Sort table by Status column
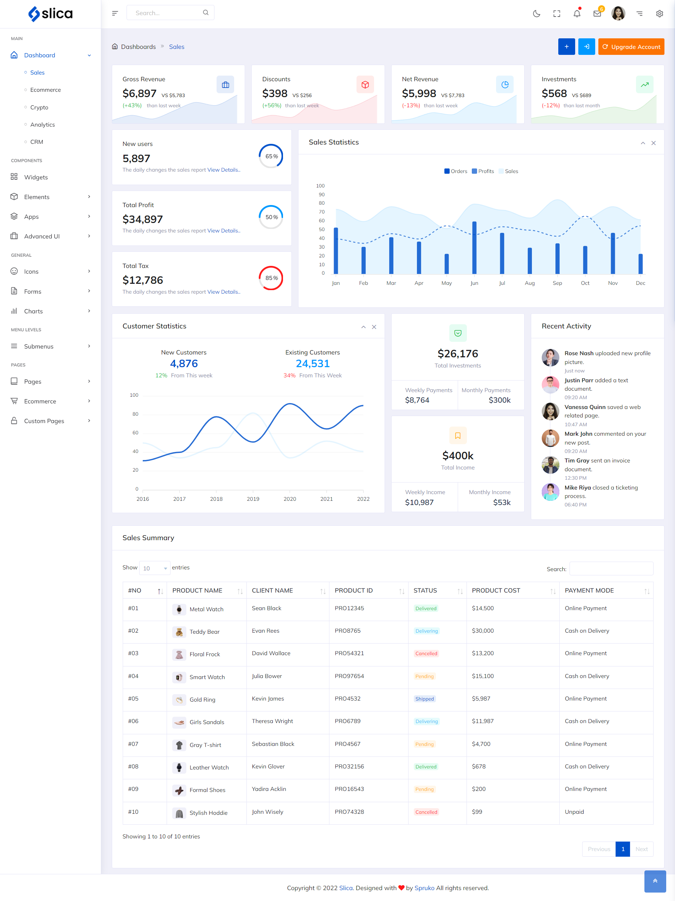 pos(437,590)
